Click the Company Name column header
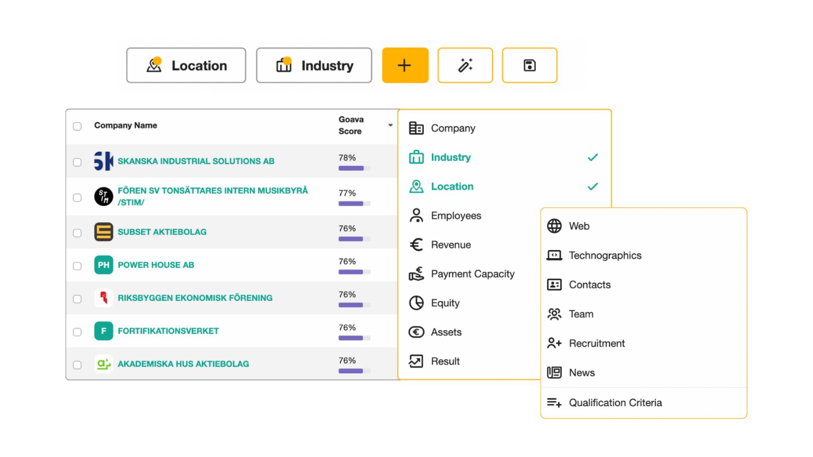The width and height of the screenshot is (813, 457). click(x=126, y=125)
